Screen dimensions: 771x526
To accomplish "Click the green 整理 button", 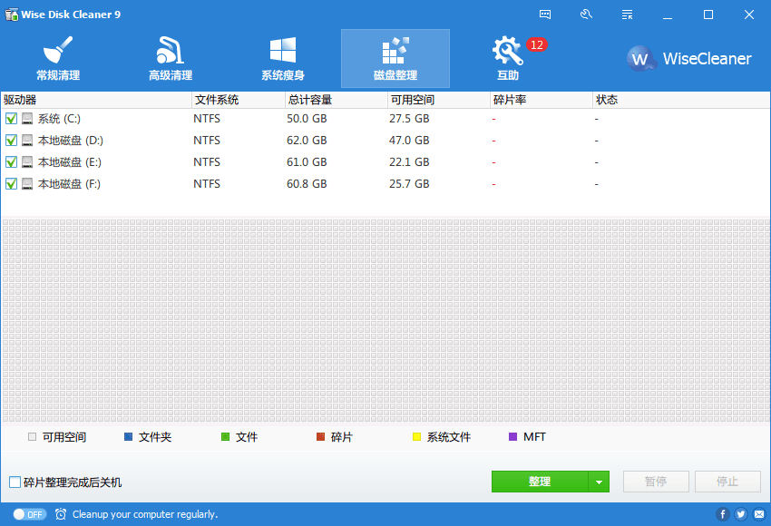I will [x=540, y=482].
